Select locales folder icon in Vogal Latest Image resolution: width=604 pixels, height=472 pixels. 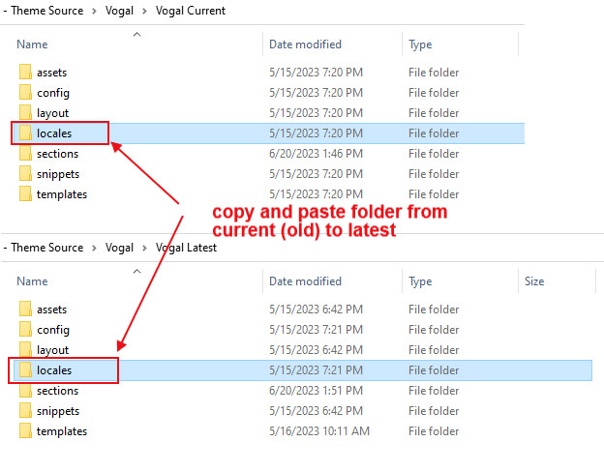pos(25,370)
